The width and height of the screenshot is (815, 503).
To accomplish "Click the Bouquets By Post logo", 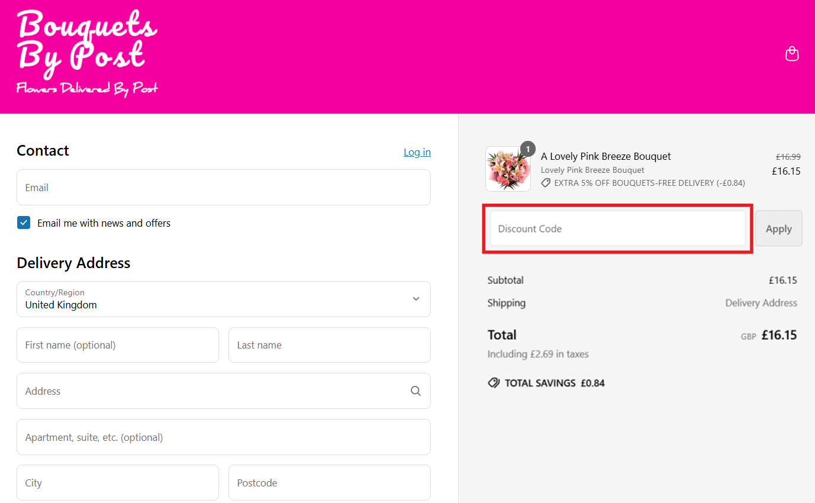I will pyautogui.click(x=88, y=53).
